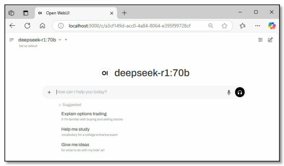Close the Open WebUI tab
The height and width of the screenshot is (166, 284).
(112, 13)
